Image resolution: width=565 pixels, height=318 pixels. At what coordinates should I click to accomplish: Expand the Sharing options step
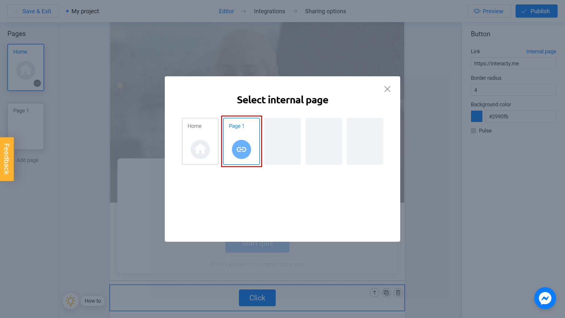[325, 11]
